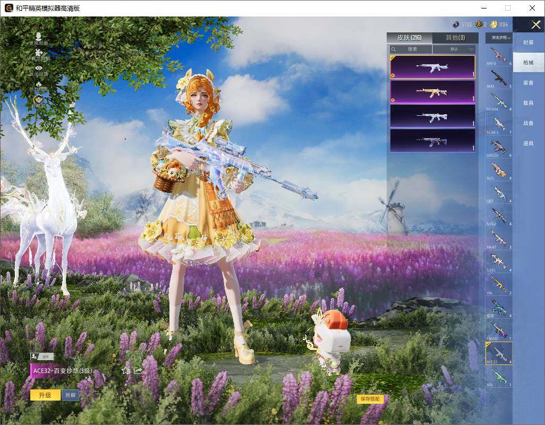This screenshot has width=545, height=425.
Task: Toggle the 展示设置 eye display settings
Action: pos(39,68)
